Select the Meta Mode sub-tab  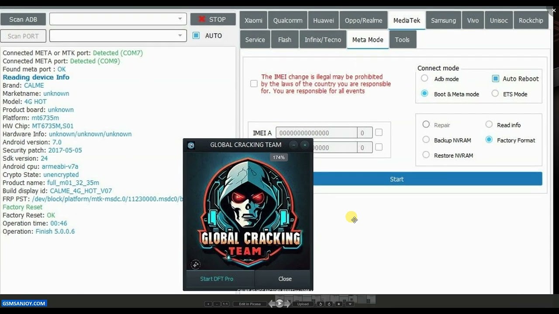pyautogui.click(x=368, y=40)
